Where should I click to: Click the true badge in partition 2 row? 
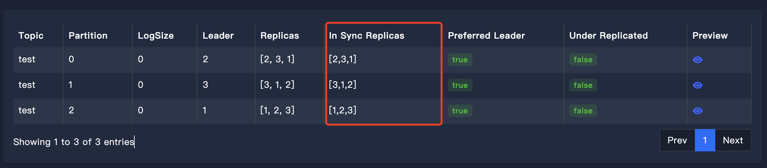pos(460,111)
